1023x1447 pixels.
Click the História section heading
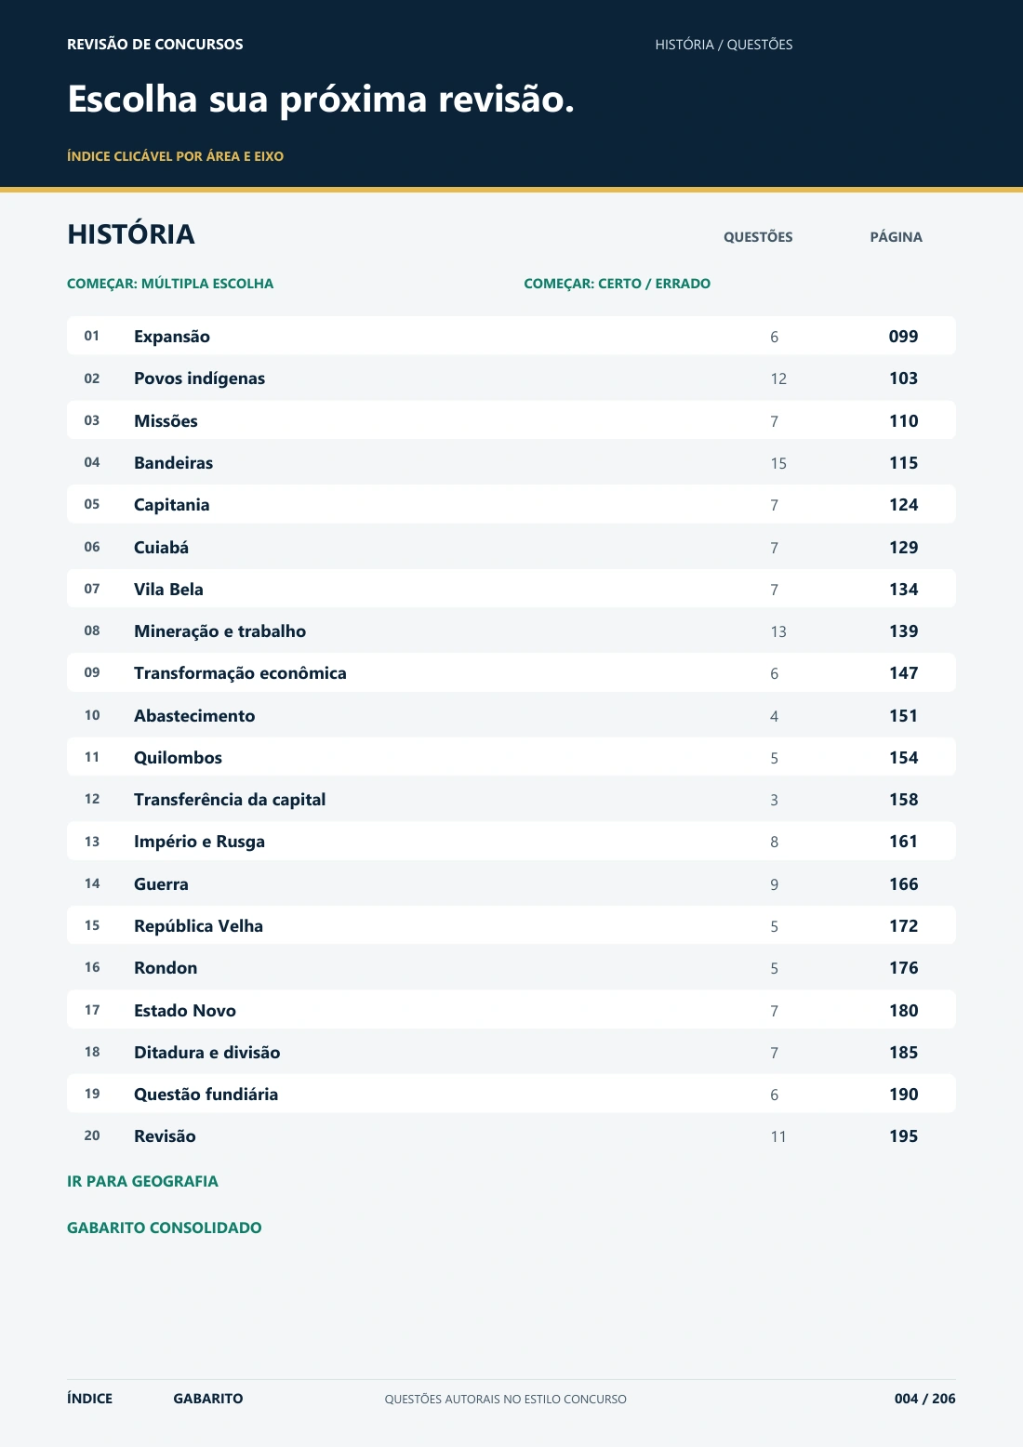(131, 234)
